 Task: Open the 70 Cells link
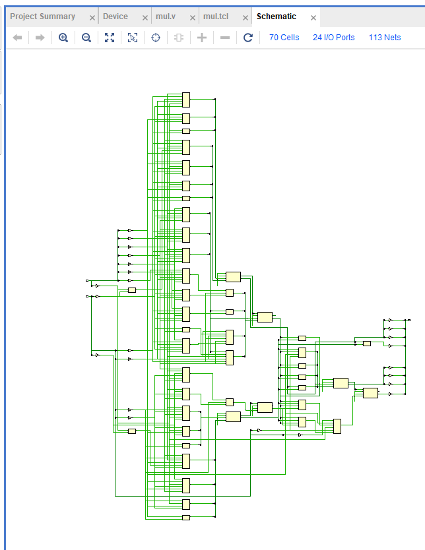[284, 38]
